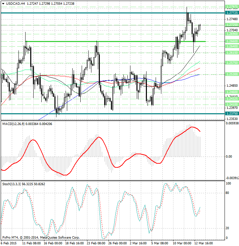Click the 18 Feb 16:00 time axis label
Image resolution: width=239 pixels, height=246 pixels.
click(x=74, y=243)
